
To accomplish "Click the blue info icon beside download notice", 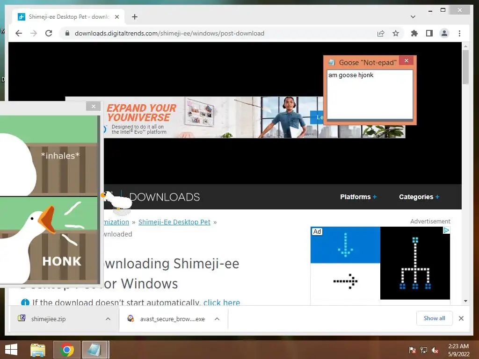I will (x=25, y=302).
